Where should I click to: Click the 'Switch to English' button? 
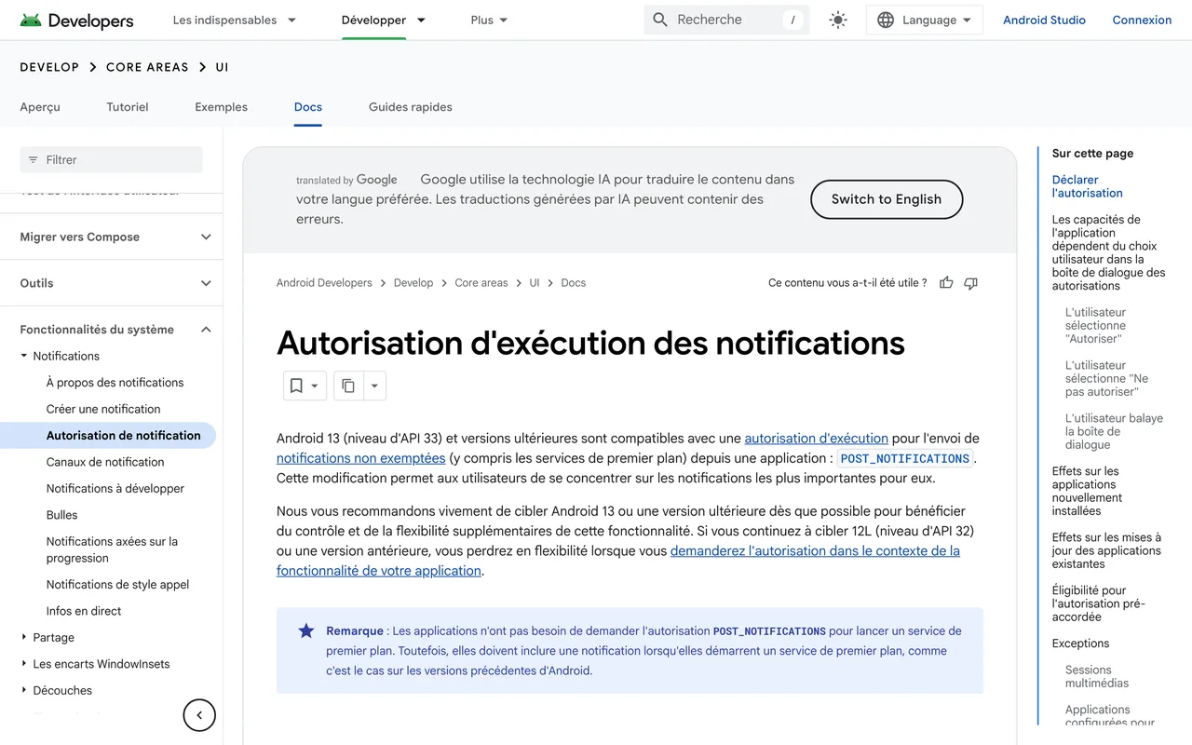point(887,199)
